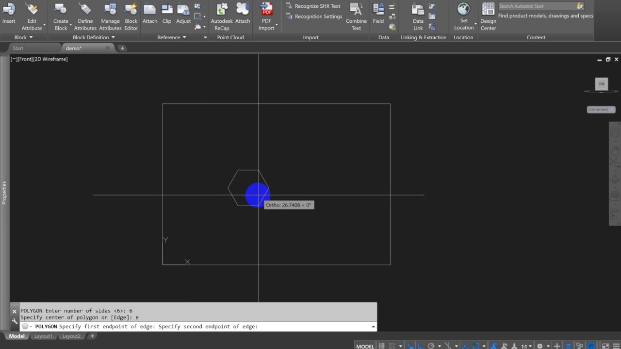The height and width of the screenshot is (349, 621).
Task: Click the command line input field
Action: coord(199,327)
